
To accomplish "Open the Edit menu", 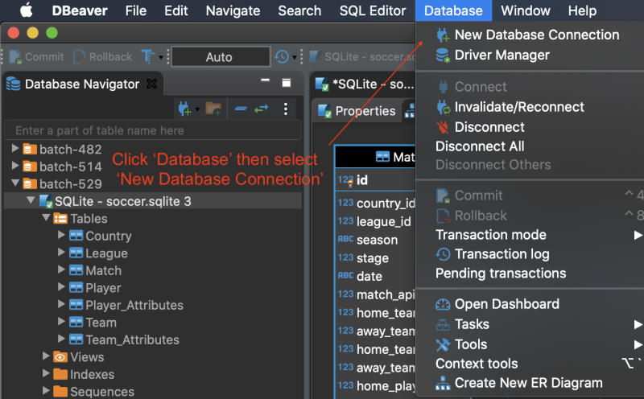I will (x=176, y=10).
